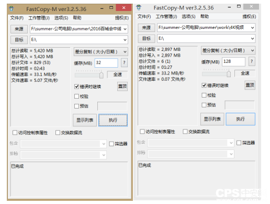Click the FastCopy app icon in left window title bar

tap(12, 8)
